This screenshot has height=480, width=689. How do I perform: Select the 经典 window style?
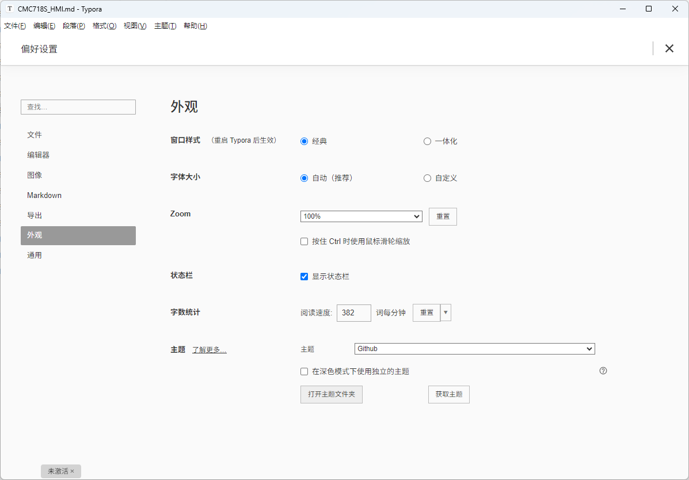[x=304, y=140]
